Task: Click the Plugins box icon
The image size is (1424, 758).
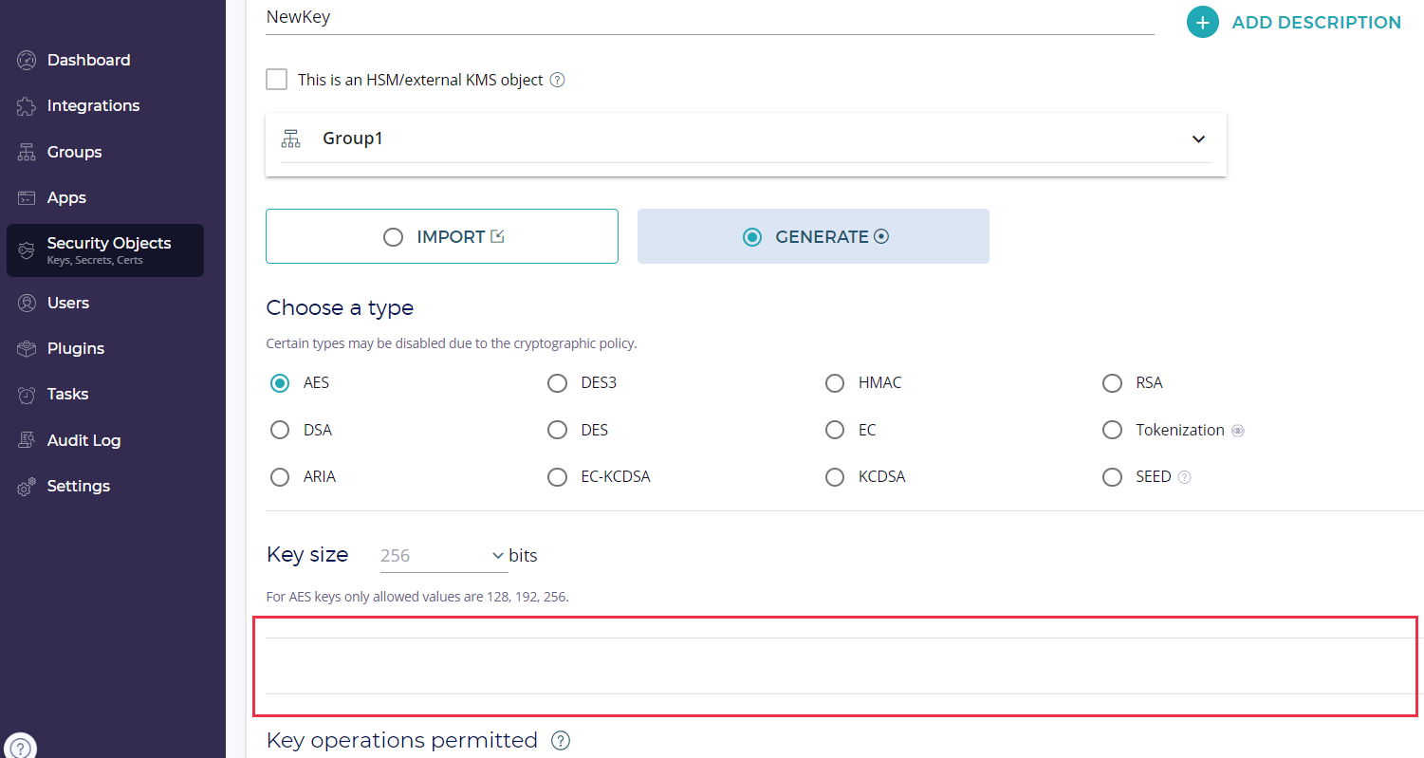Action: 27,349
